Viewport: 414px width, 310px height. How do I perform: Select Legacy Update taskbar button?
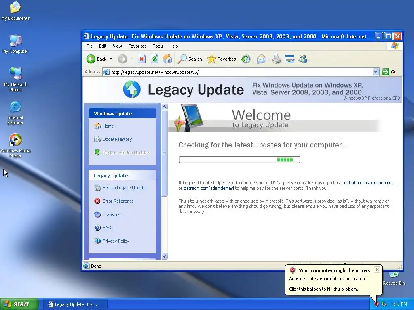click(x=75, y=304)
